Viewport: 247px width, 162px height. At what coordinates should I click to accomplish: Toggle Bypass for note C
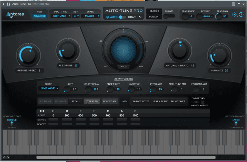click(x=53, y=120)
